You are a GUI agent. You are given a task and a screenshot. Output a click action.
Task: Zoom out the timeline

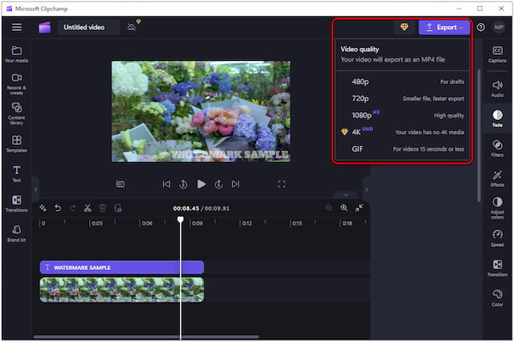pos(329,207)
